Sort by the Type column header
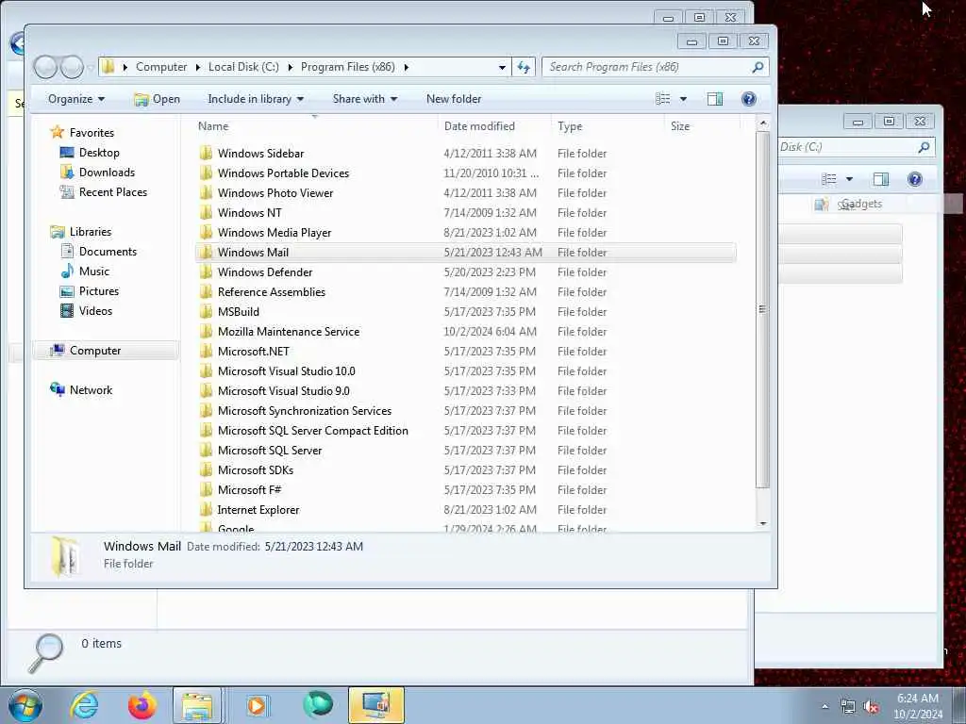966x724 pixels. pyautogui.click(x=570, y=126)
